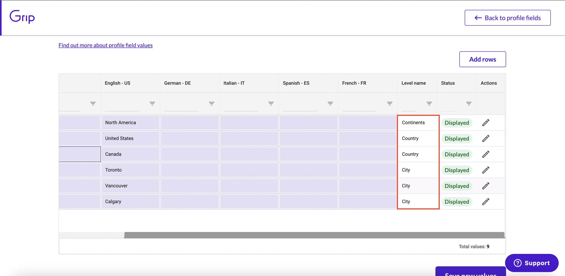This screenshot has width=565, height=276.
Task: Select the Toronto cell
Action: tap(130, 170)
